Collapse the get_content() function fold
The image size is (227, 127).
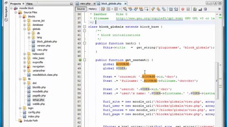[84, 60]
